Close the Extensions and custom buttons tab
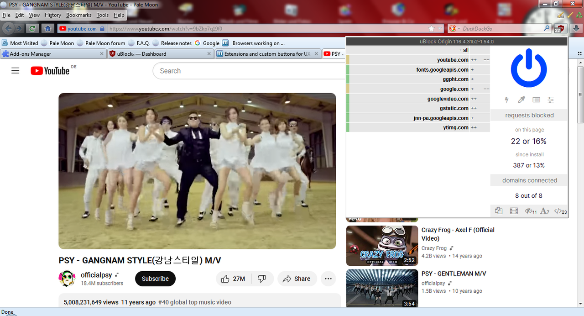The image size is (584, 316). 317,54
